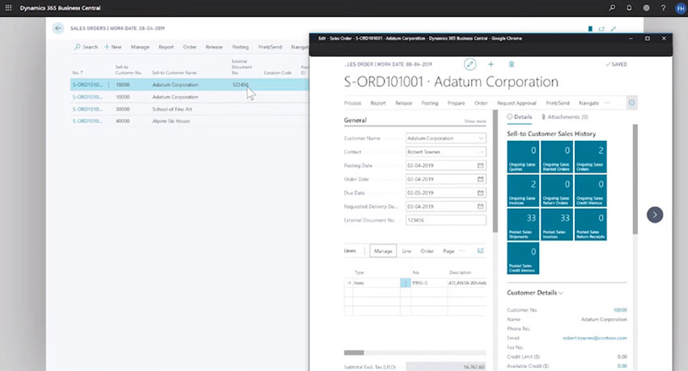
Task: Open row options dots for Item line
Action: point(405,284)
